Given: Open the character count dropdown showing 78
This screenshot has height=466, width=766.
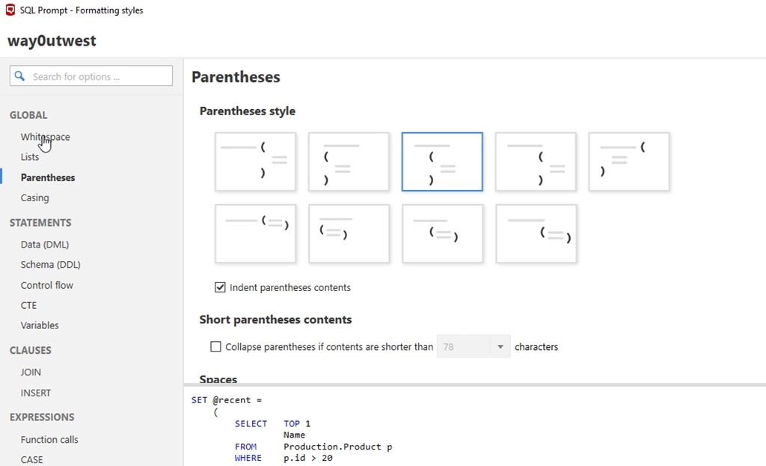Looking at the screenshot, I should pyautogui.click(x=500, y=347).
